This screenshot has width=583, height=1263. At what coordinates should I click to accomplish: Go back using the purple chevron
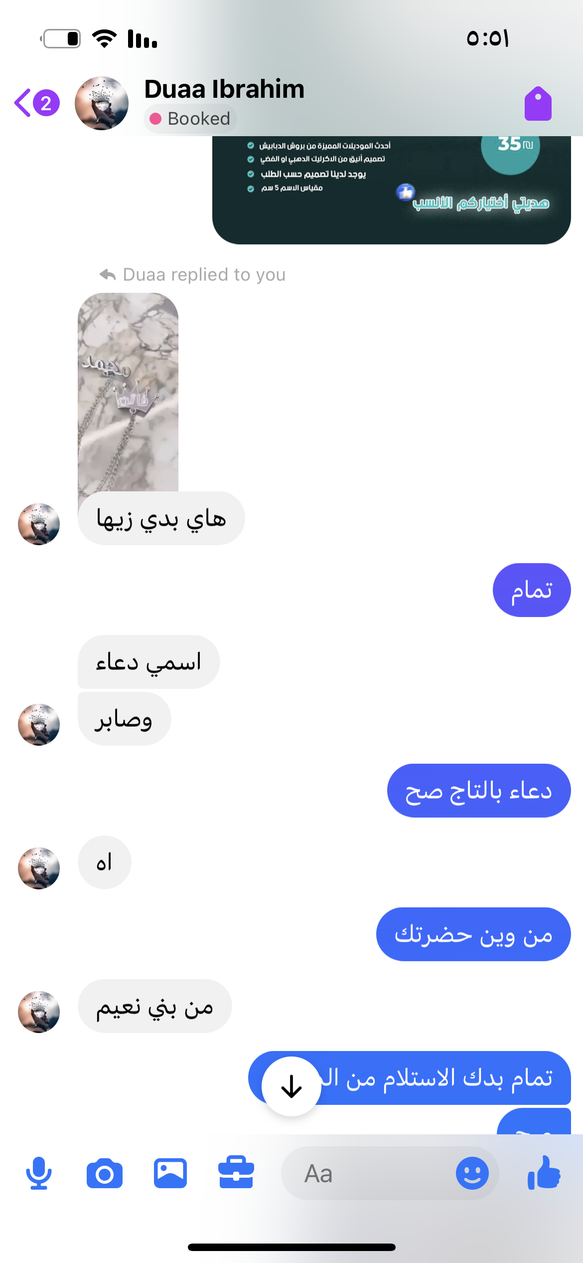22,103
